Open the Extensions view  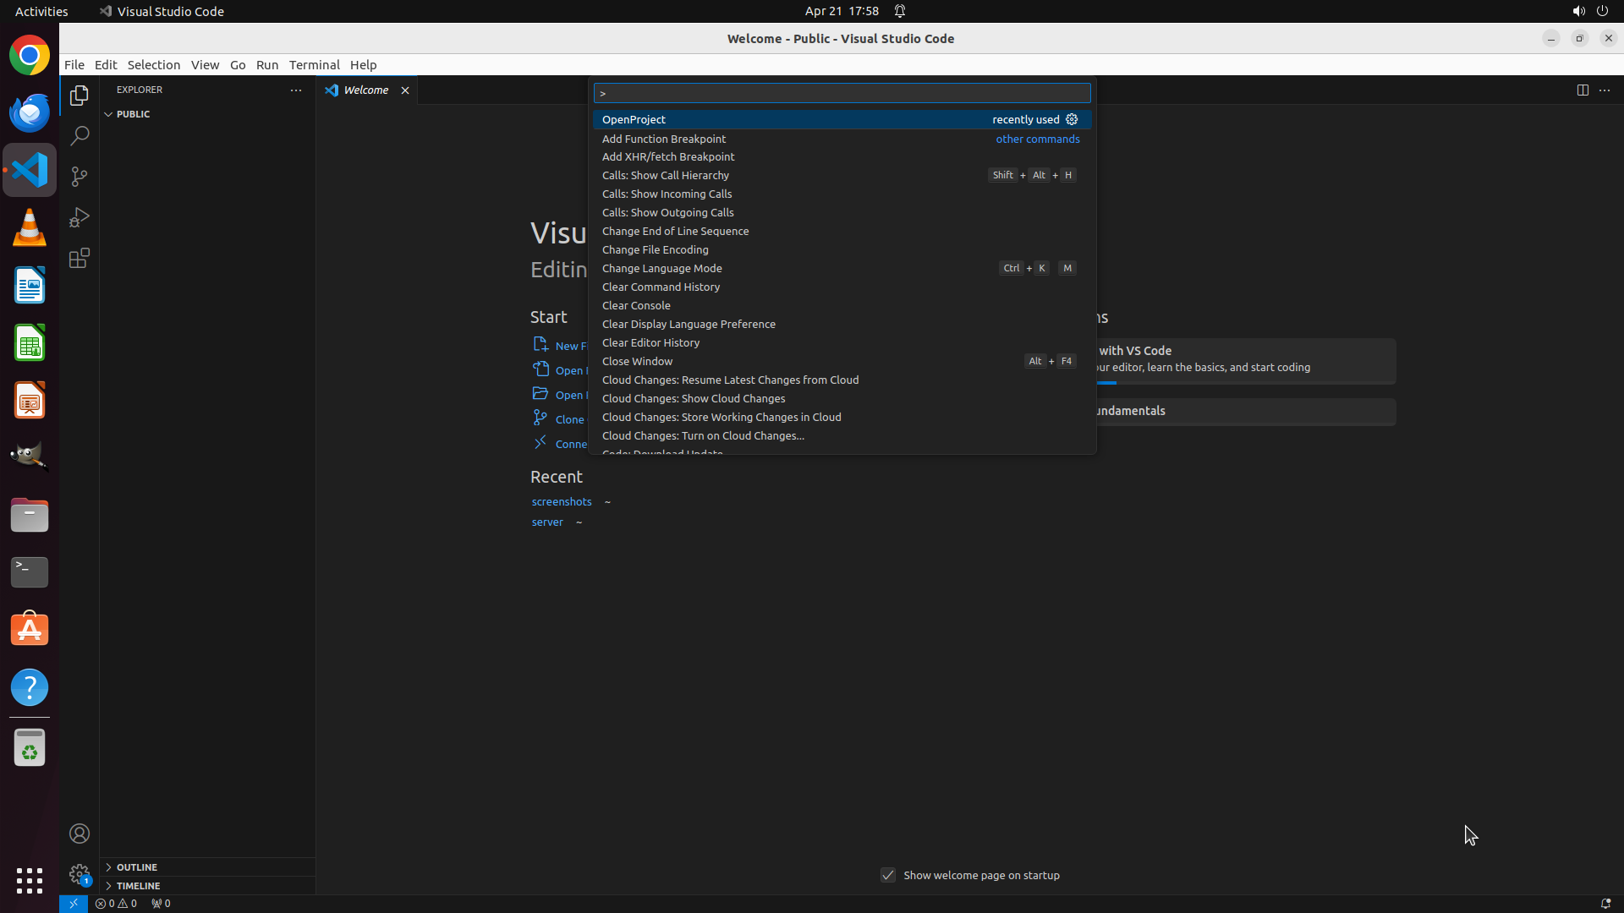(x=80, y=258)
